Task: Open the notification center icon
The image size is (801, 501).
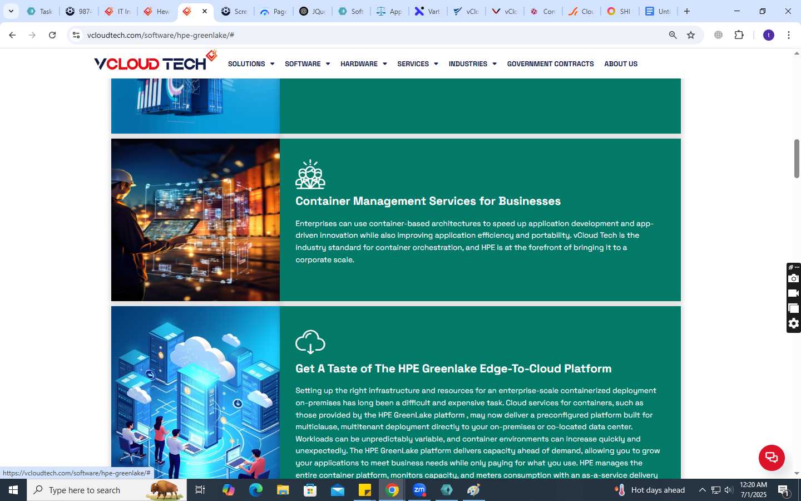Action: click(x=784, y=490)
